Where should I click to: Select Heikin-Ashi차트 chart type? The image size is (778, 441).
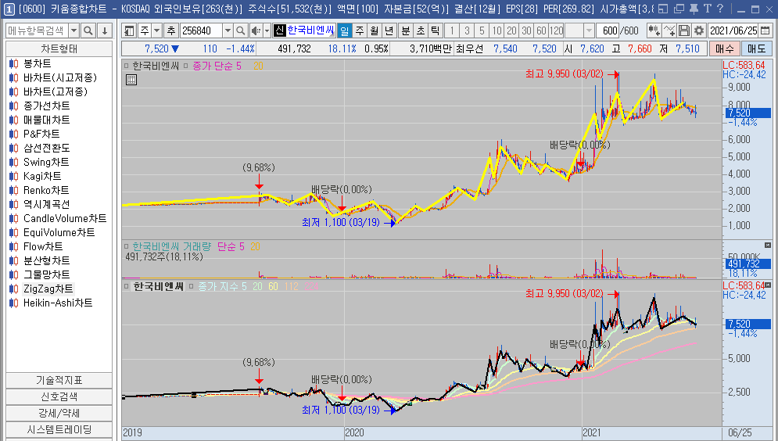pos(58,303)
